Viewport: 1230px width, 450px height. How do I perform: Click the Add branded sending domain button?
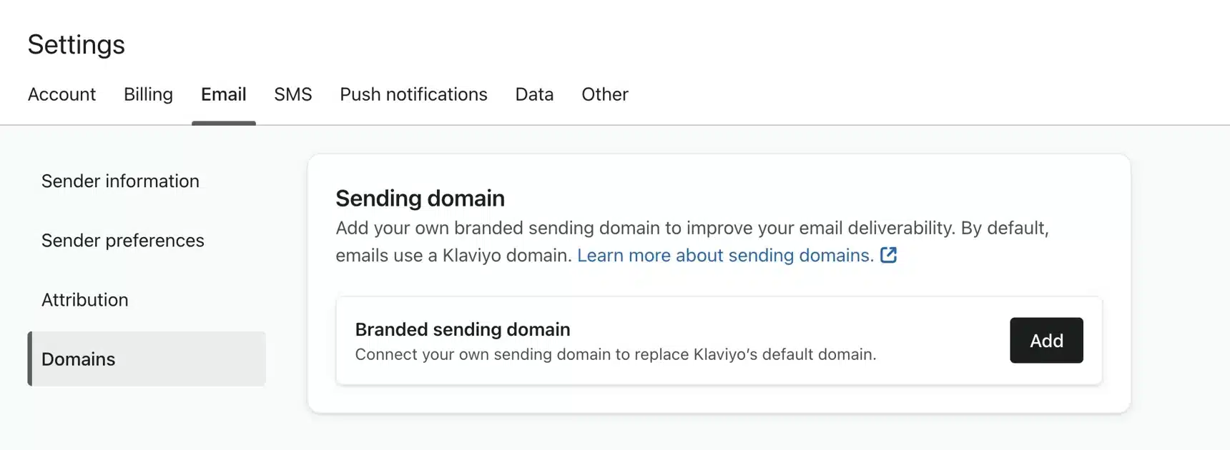(x=1045, y=341)
